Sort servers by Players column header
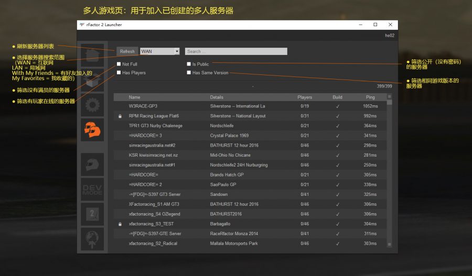472x276 pixels. tap(305, 97)
